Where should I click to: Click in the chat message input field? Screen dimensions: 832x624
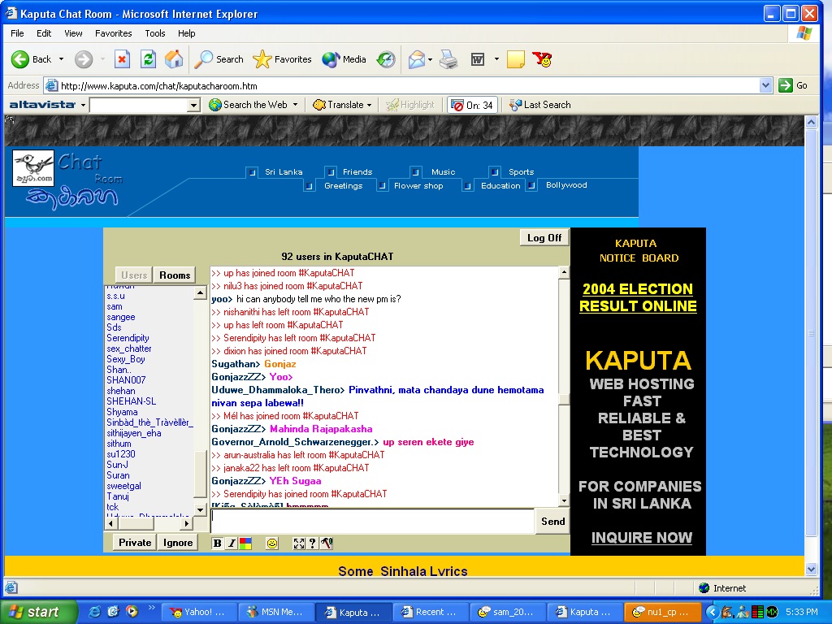pyautogui.click(x=372, y=521)
